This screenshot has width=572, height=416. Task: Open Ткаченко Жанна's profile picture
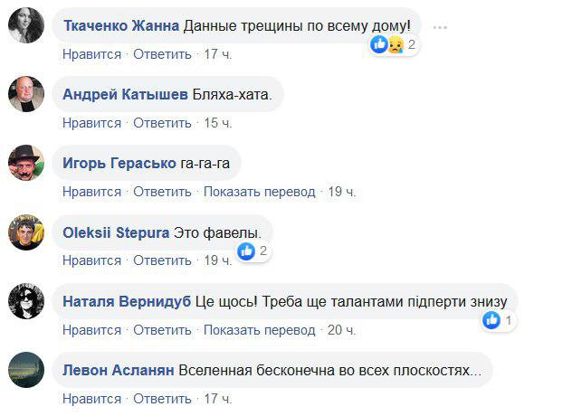click(26, 25)
